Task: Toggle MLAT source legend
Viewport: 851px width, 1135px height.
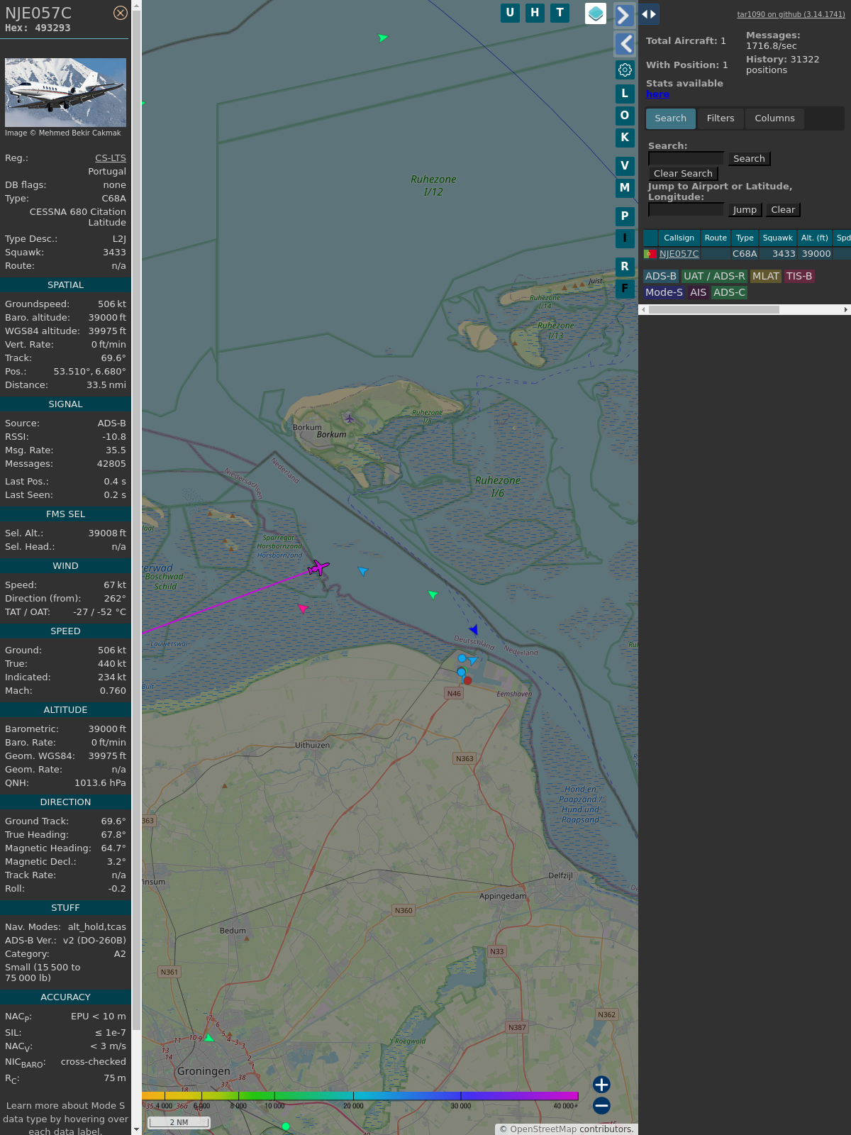Action: tap(766, 277)
